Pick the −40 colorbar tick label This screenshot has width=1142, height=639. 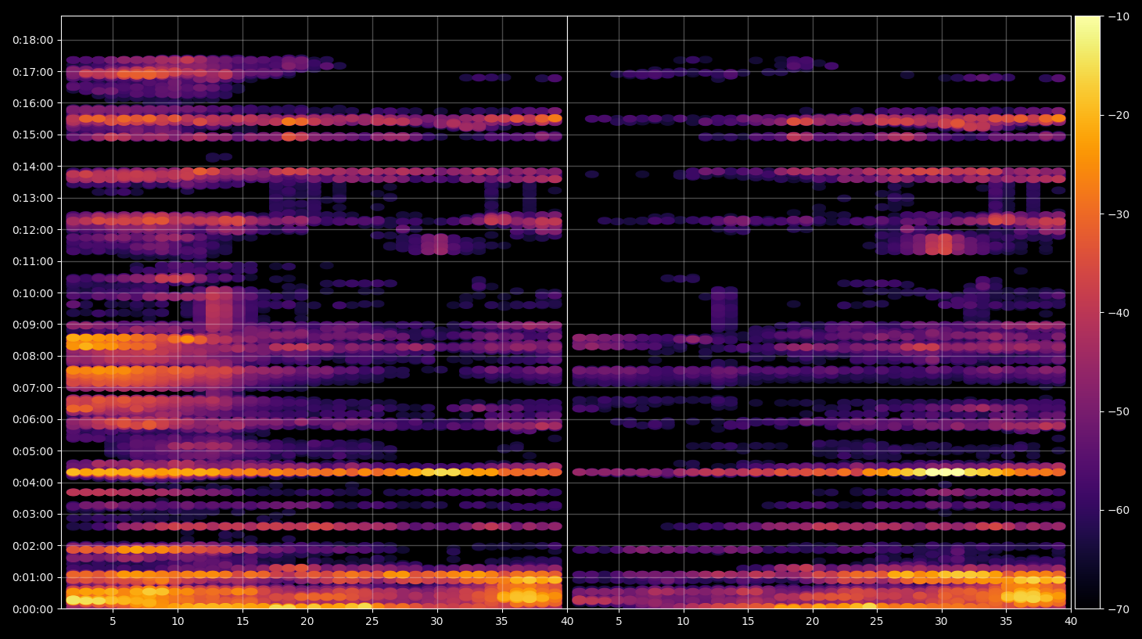[1119, 313]
